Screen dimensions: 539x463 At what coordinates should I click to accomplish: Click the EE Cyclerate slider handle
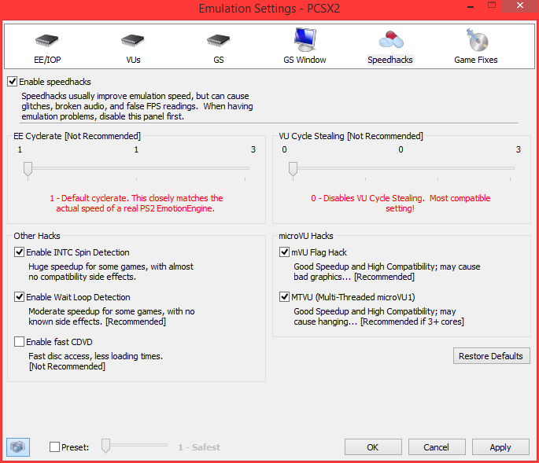pos(28,168)
